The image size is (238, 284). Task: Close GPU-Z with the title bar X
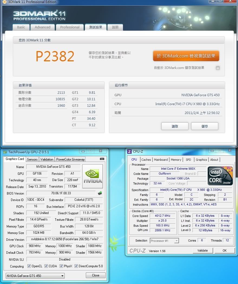click(100, 151)
